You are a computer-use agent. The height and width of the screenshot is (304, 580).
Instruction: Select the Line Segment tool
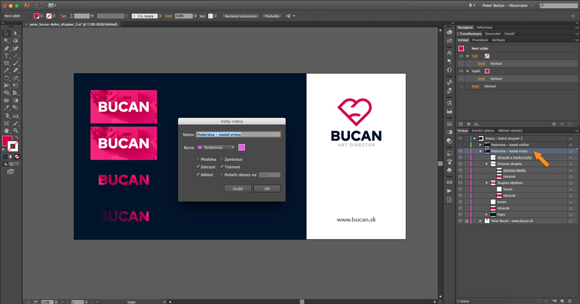(x=16, y=56)
